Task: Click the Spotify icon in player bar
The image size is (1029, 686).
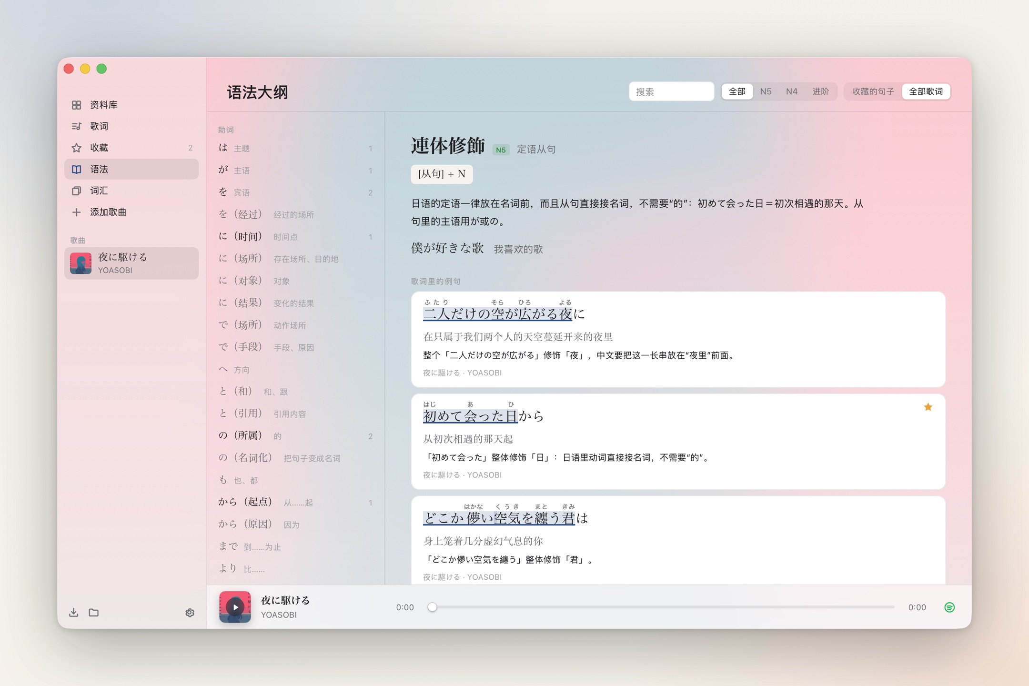Action: (x=949, y=607)
